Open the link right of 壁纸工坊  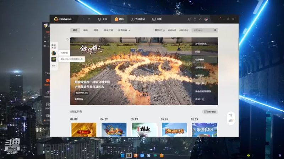pos(172,30)
